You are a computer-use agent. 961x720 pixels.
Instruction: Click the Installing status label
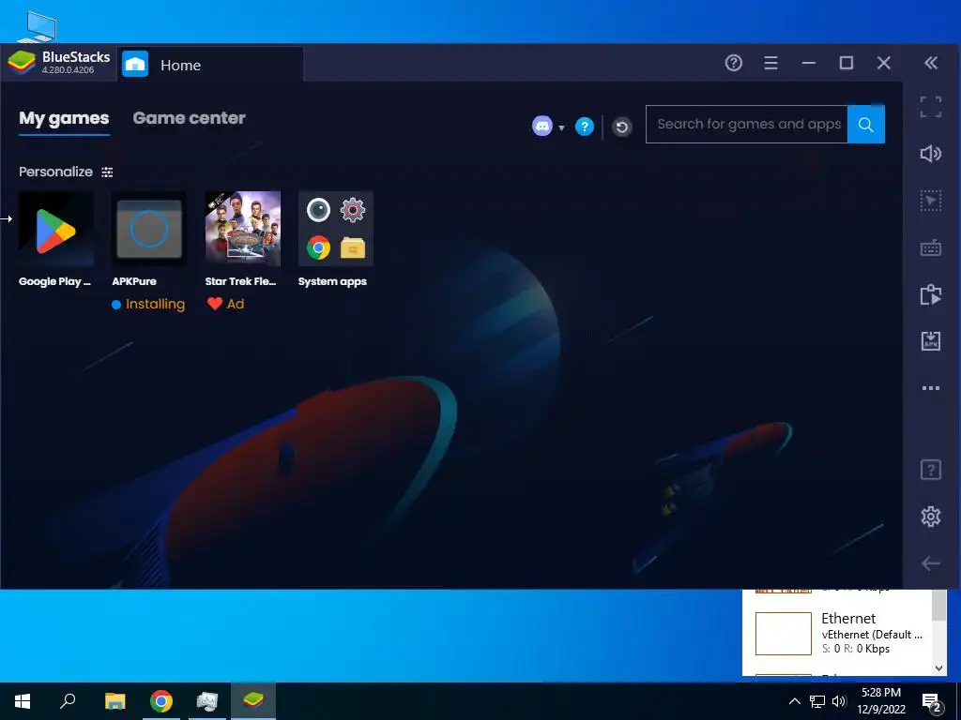click(x=155, y=304)
